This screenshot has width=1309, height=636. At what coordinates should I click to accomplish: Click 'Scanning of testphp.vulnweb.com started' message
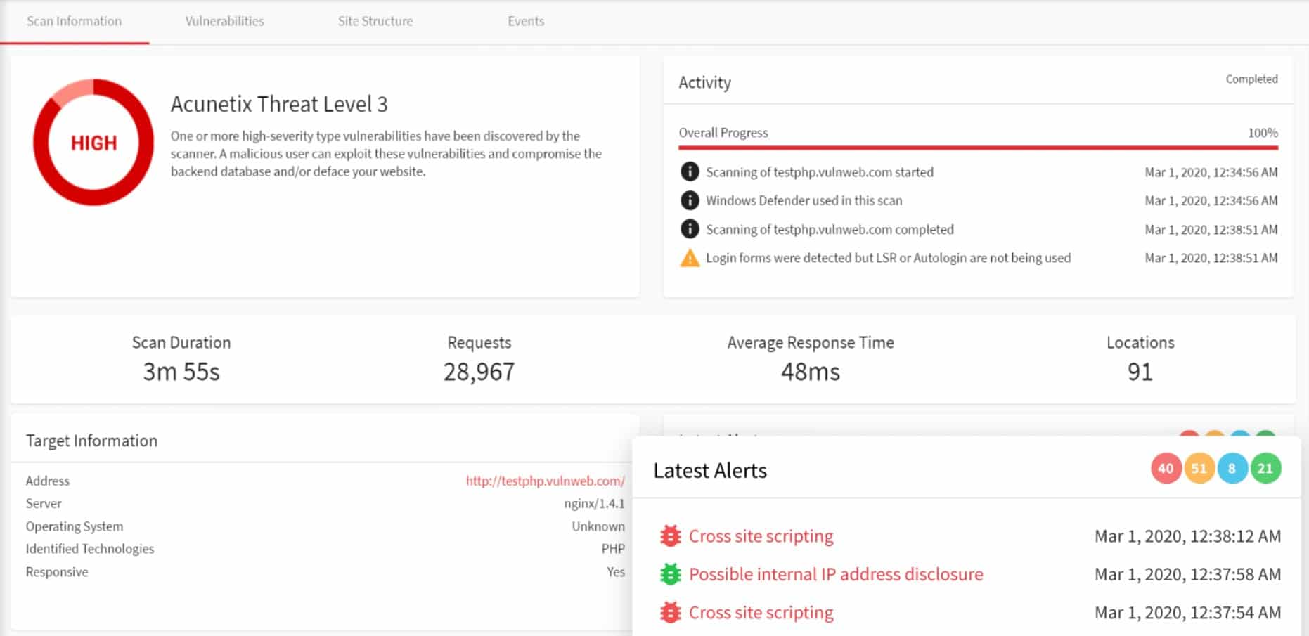pyautogui.click(x=820, y=171)
